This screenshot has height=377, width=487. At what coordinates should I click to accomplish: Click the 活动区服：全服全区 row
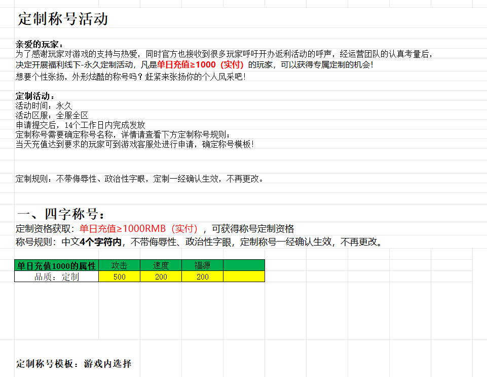pyautogui.click(x=52, y=116)
